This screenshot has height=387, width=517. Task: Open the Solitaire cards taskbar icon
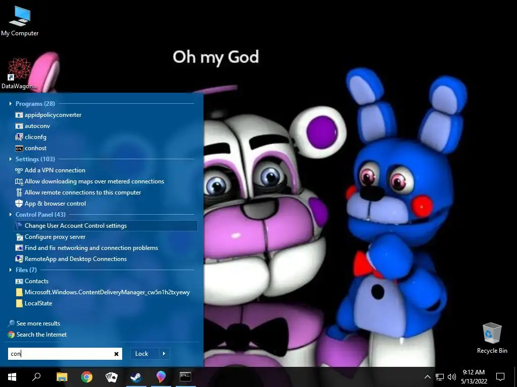[x=112, y=377]
